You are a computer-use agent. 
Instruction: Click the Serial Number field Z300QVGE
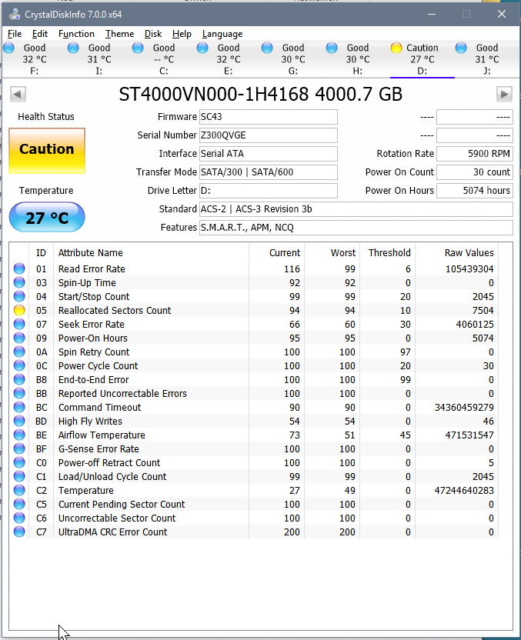(269, 135)
